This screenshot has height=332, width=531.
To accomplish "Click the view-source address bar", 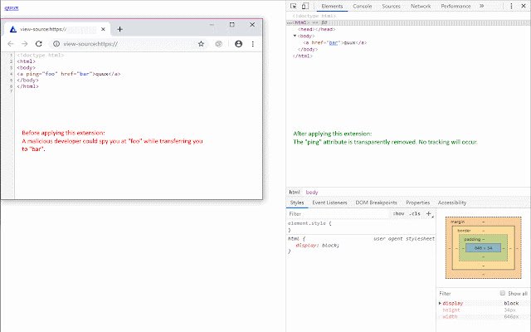I will pos(129,44).
